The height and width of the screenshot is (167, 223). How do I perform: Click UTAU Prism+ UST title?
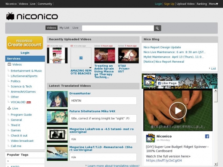(x=124, y=69)
